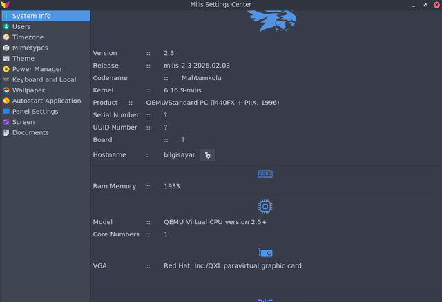This screenshot has height=302, width=442.
Task: Click the CPU processor icon
Action: 265,206
